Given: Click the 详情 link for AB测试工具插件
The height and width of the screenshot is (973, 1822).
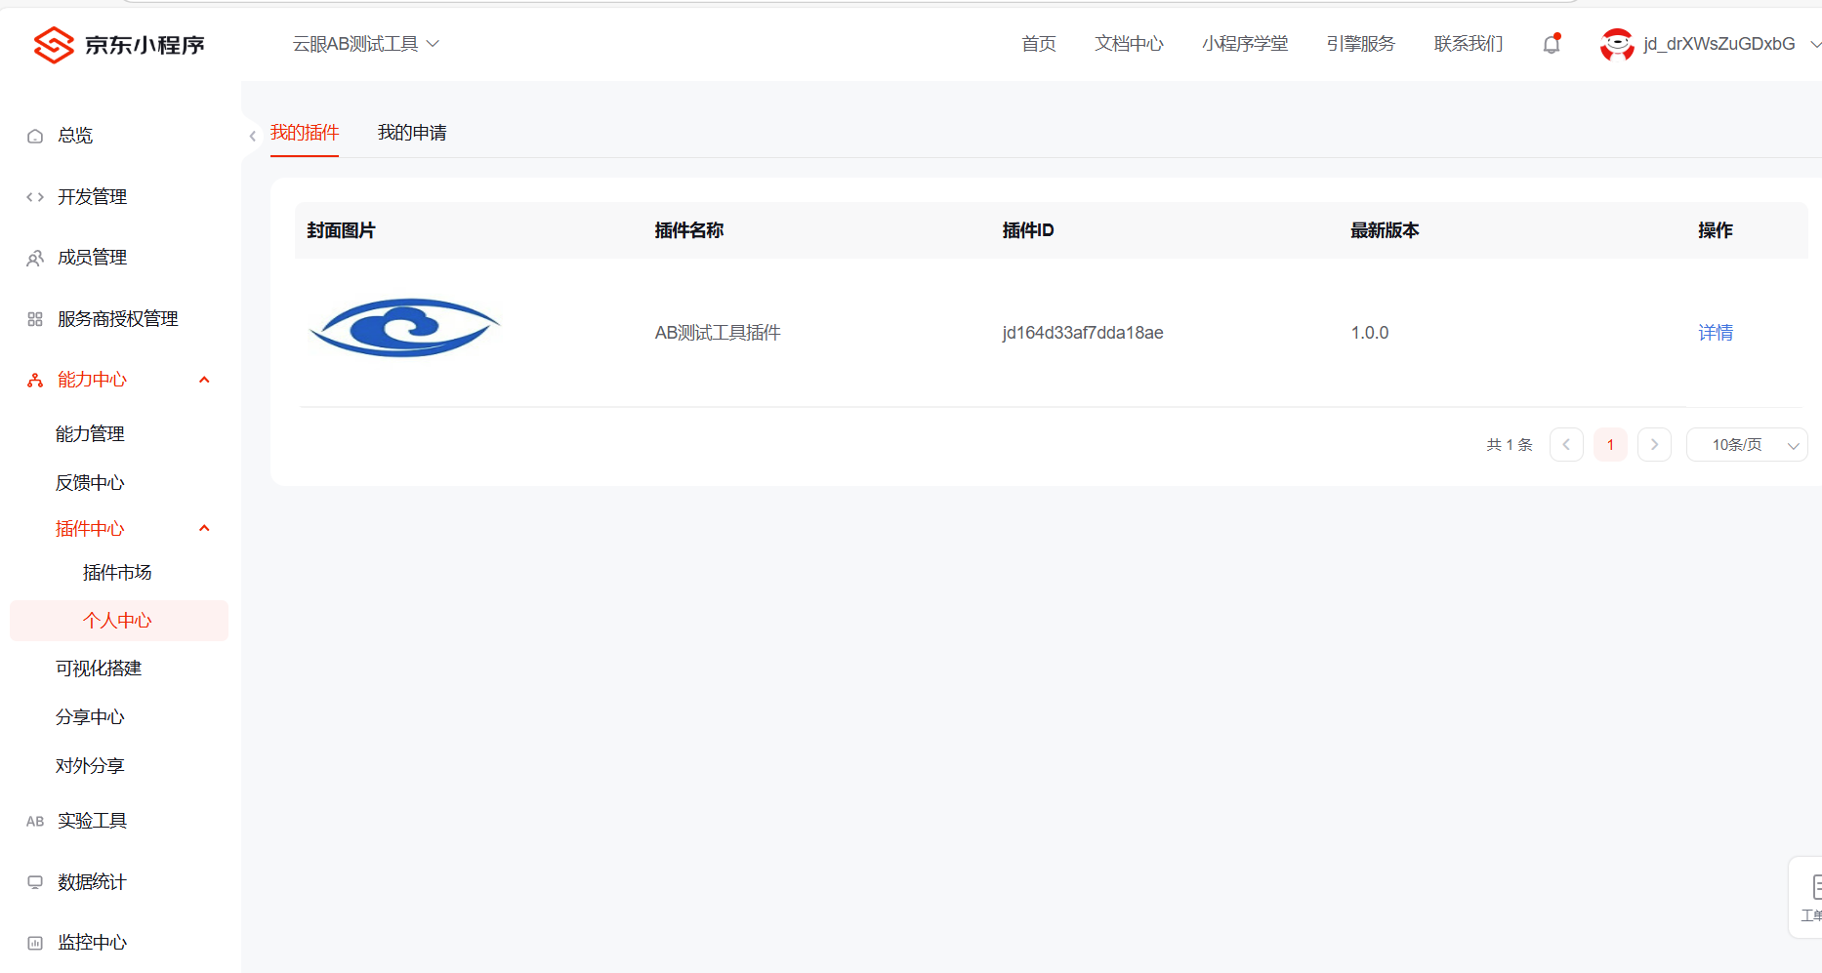Looking at the screenshot, I should click(1716, 333).
